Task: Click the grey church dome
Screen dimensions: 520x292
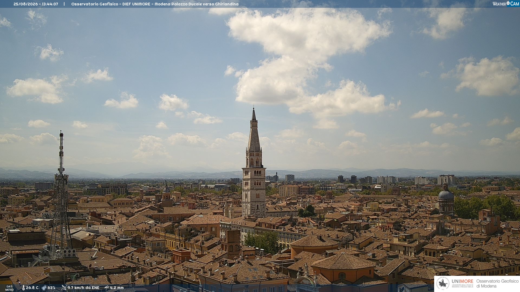Action: pos(446,195)
